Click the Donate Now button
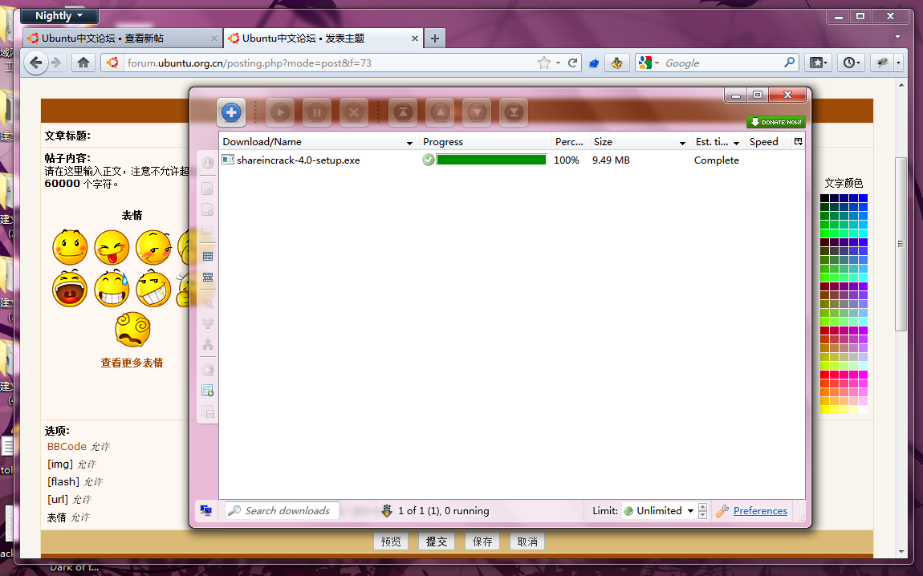The image size is (923, 576). 776,122
